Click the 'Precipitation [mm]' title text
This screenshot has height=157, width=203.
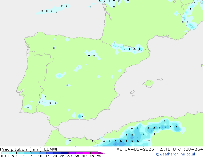[21, 149]
